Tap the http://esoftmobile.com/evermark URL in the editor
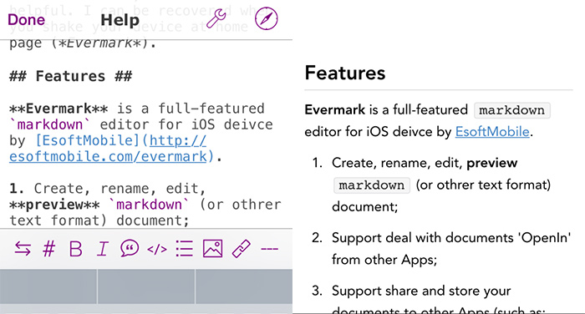Viewport: 585px width, 314px height. pos(108,149)
